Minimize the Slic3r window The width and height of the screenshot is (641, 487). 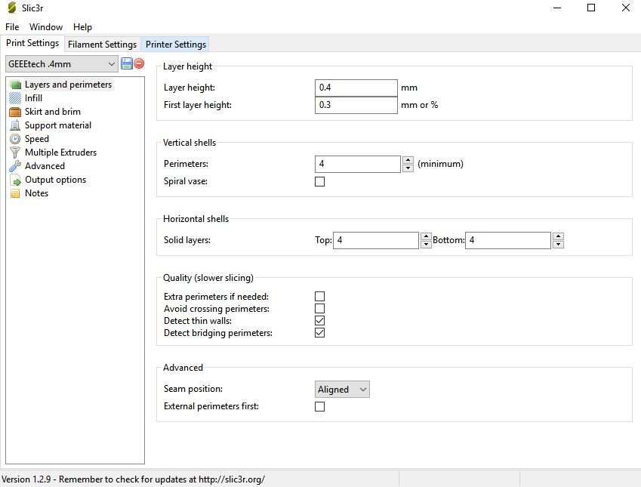click(556, 8)
